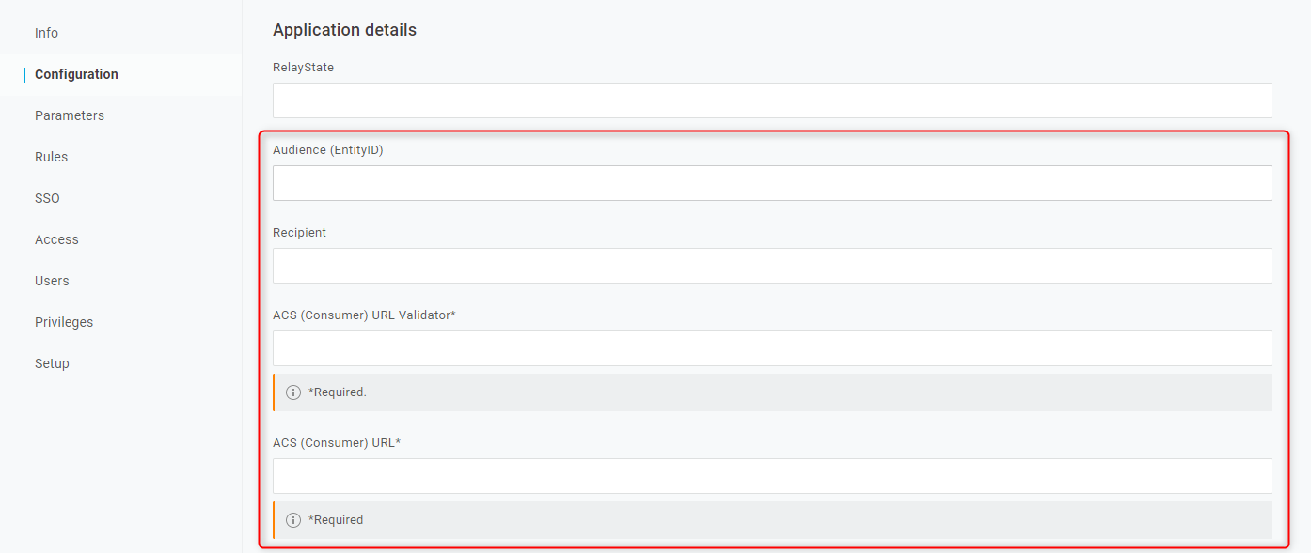Click the info icon in the last "*Required" notice
This screenshot has height=553, width=1311.
tap(293, 520)
